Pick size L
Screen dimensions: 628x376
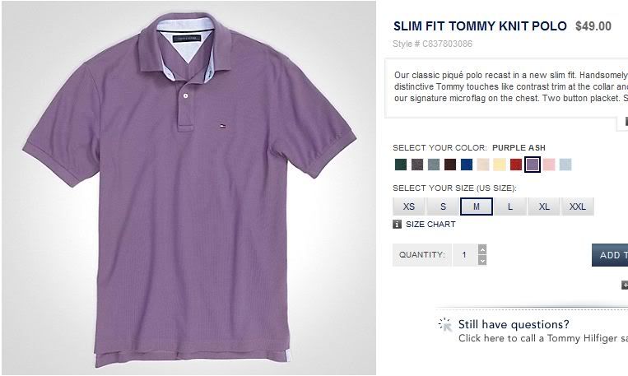pos(510,207)
